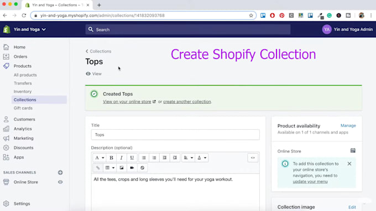The image size is (376, 211).
Task: Click View collection eye link
Action: 94,74
